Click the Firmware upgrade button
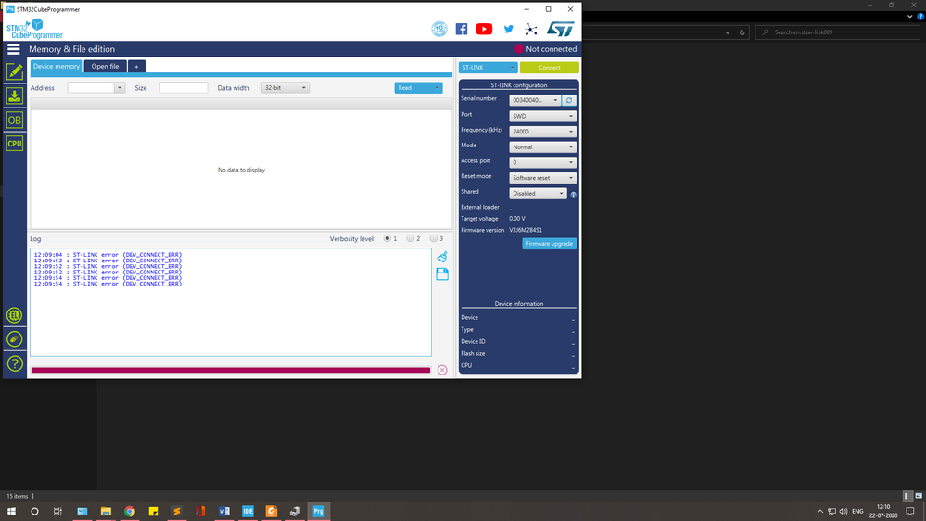The height and width of the screenshot is (521, 926). click(550, 244)
